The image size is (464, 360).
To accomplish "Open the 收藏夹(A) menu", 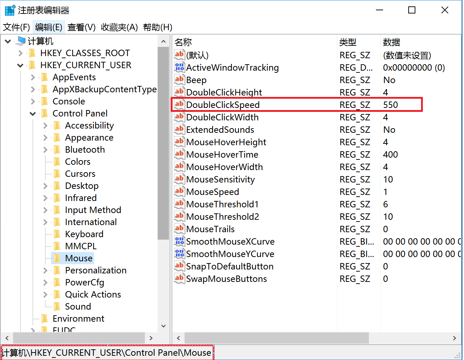I will [119, 27].
